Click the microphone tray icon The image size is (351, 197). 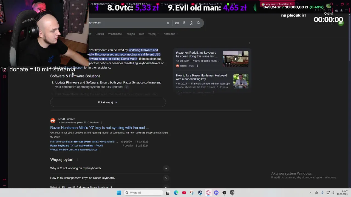(x=322, y=193)
